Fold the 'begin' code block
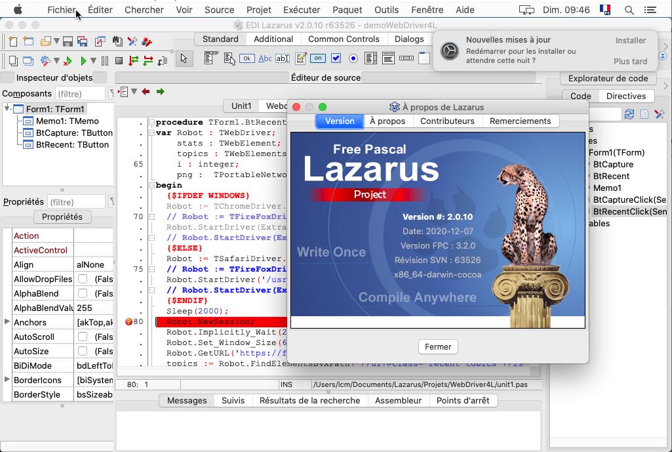Viewport: 672px width, 452px height. coord(151,185)
